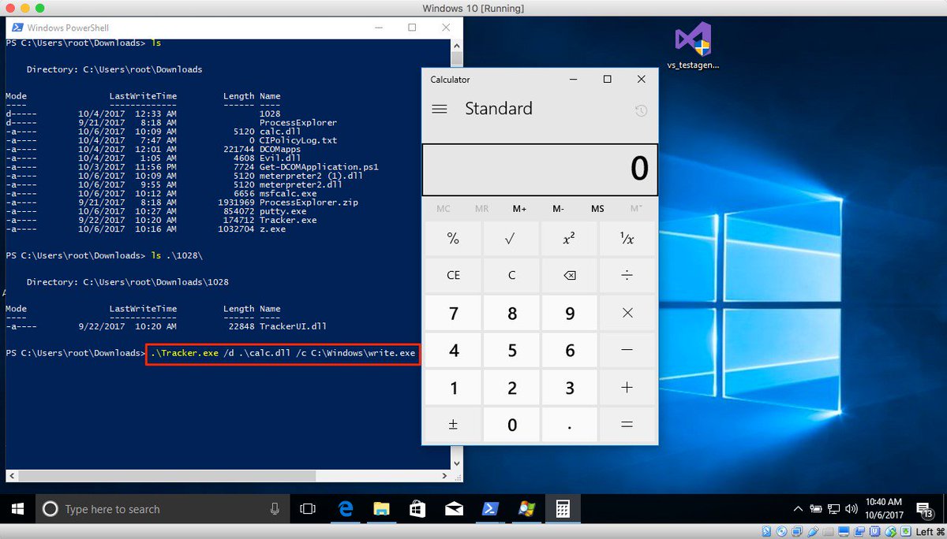Click the MS memory store button

(597, 209)
